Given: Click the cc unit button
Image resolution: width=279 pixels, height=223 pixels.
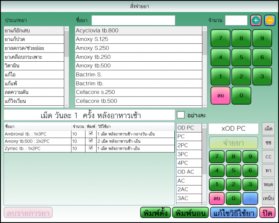Looking at the screenshot, I should coord(268,157).
